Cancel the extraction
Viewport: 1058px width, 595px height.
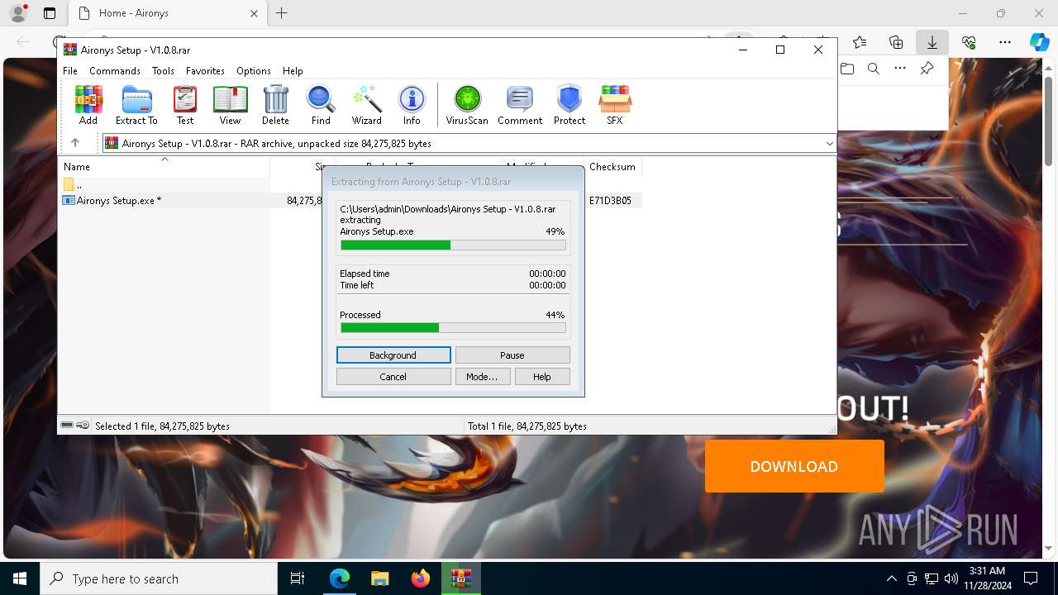(x=393, y=377)
